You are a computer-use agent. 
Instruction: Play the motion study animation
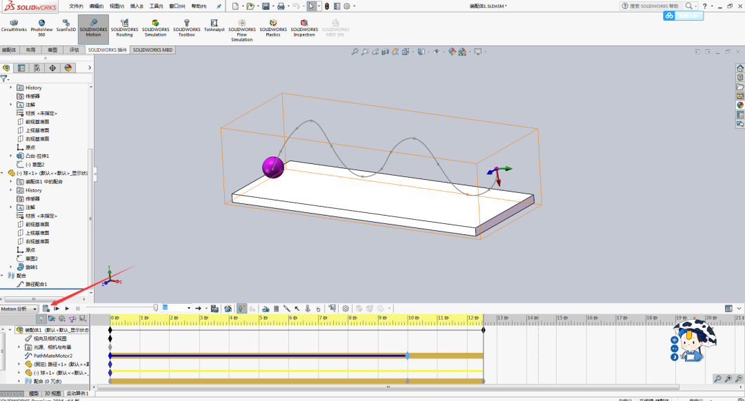point(67,308)
